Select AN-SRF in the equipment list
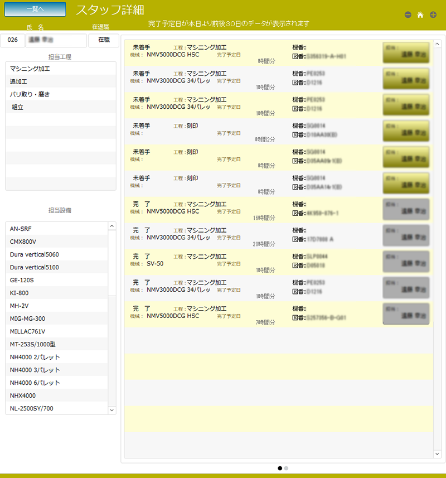446x478 pixels. pos(22,229)
